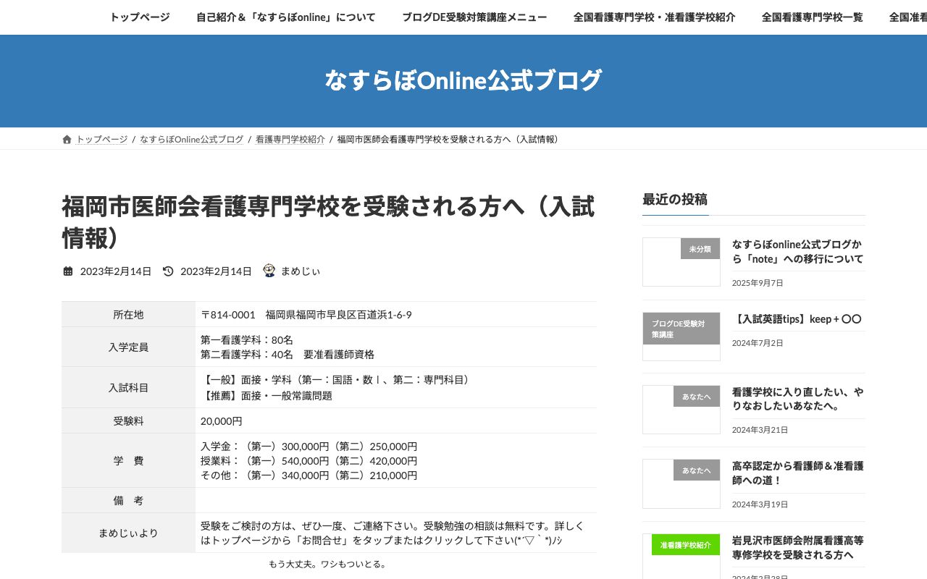The image size is (927, 579).
Task: Open the 【入試英語tips】keep＋〇〇 post
Action: point(798,318)
